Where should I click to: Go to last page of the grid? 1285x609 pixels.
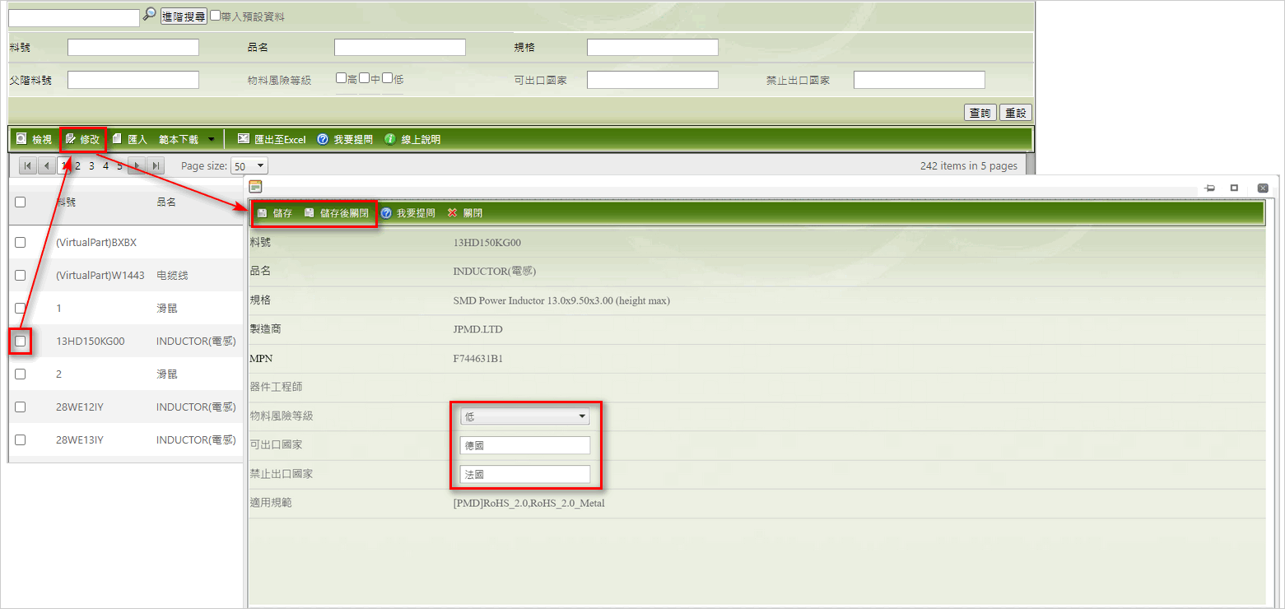[156, 165]
